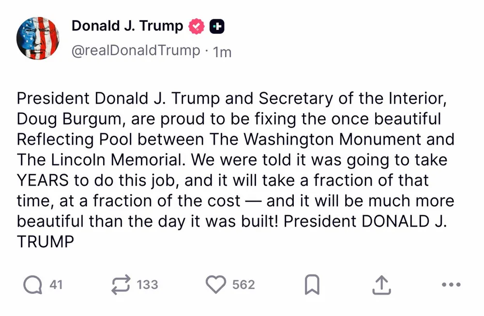Image resolution: width=484 pixels, height=316 pixels.
Task: Click the ReTruth arrows icon
Action: (x=121, y=285)
